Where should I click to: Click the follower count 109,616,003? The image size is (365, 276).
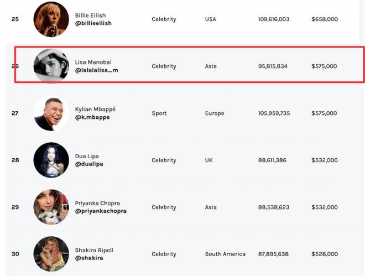tap(273, 19)
